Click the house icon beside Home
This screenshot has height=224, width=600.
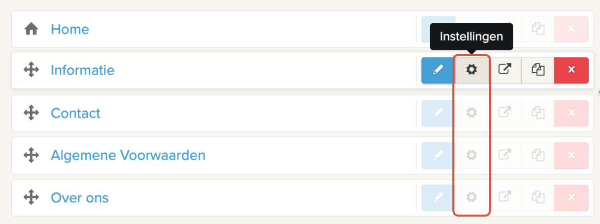[31, 29]
